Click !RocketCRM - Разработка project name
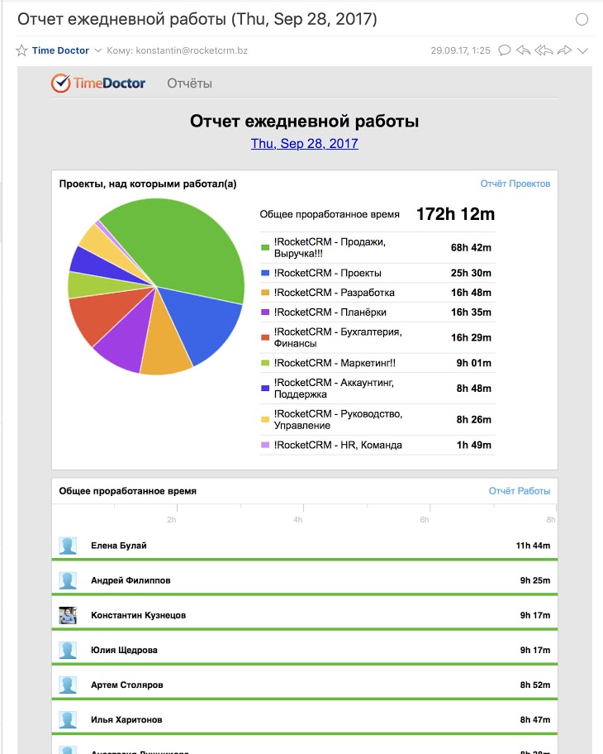The width and height of the screenshot is (603, 754). [x=335, y=293]
